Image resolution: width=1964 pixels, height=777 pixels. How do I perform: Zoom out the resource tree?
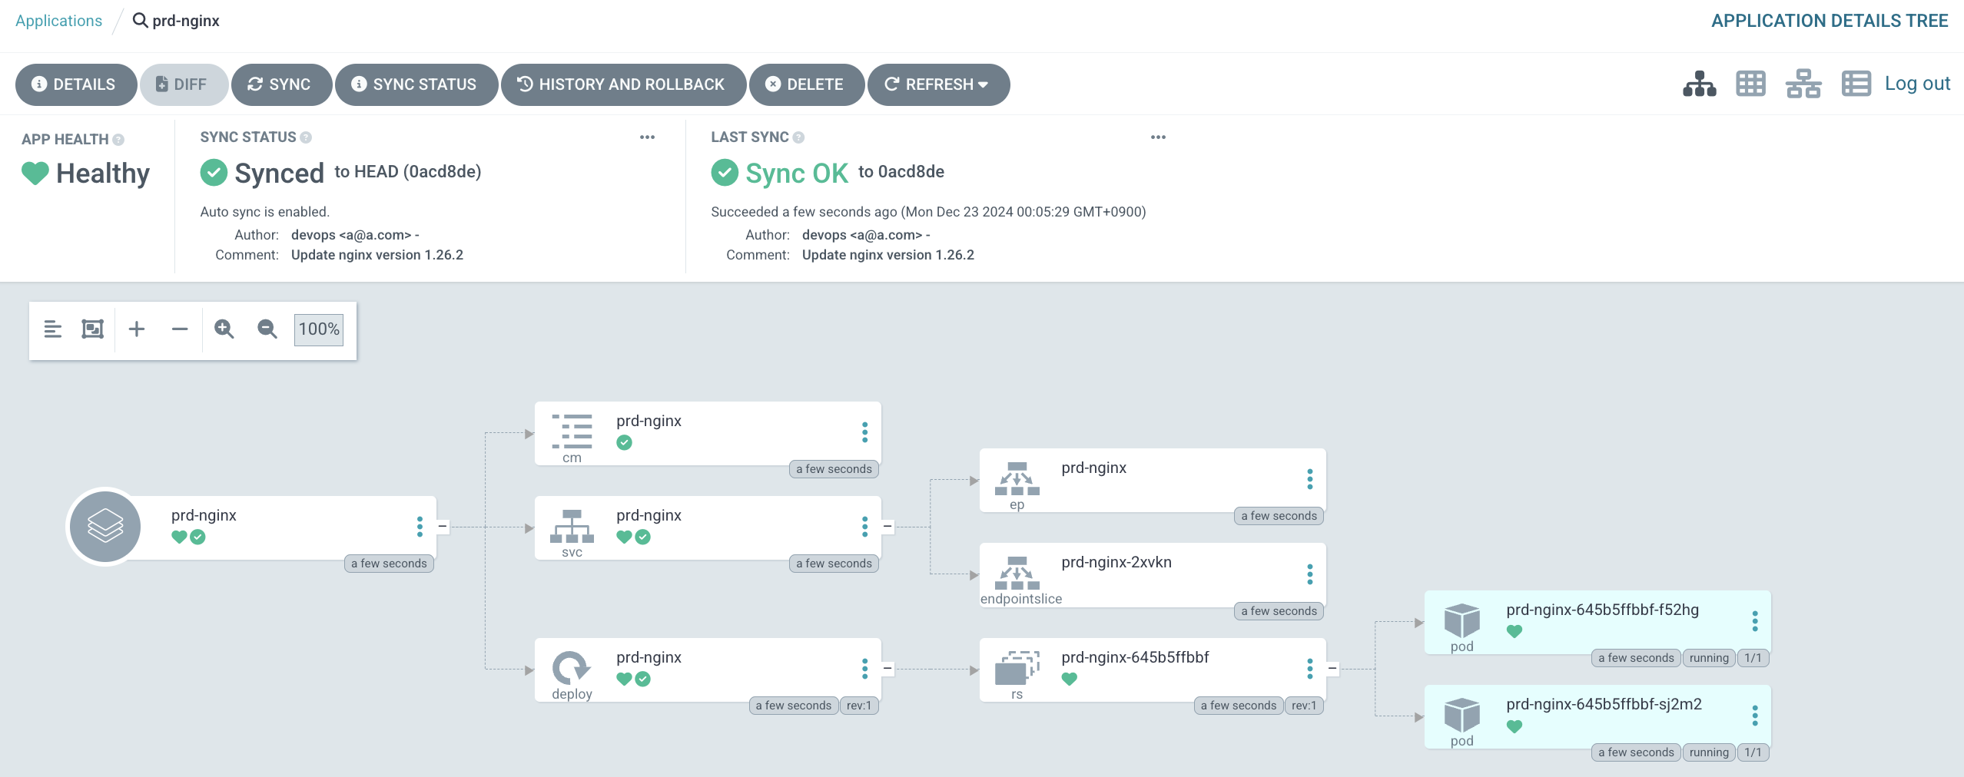pos(267,329)
